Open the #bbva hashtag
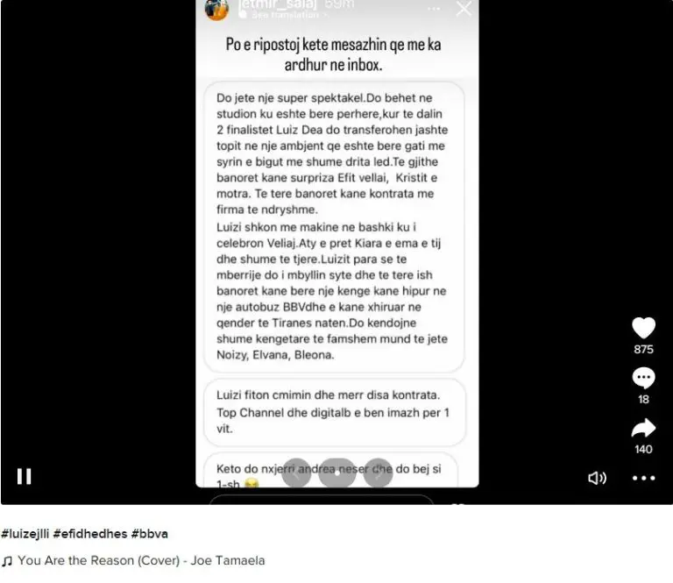The height and width of the screenshot is (583, 673). click(149, 534)
